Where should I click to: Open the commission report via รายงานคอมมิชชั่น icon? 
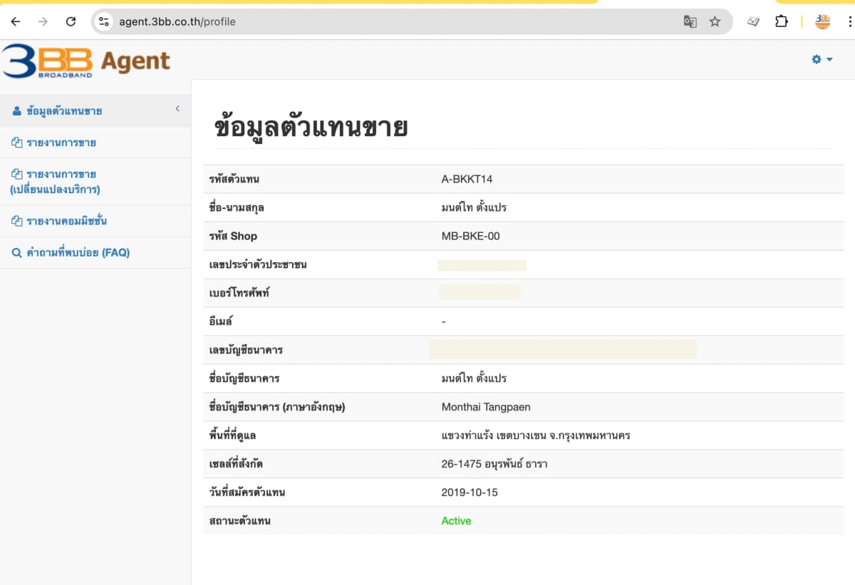pos(18,221)
